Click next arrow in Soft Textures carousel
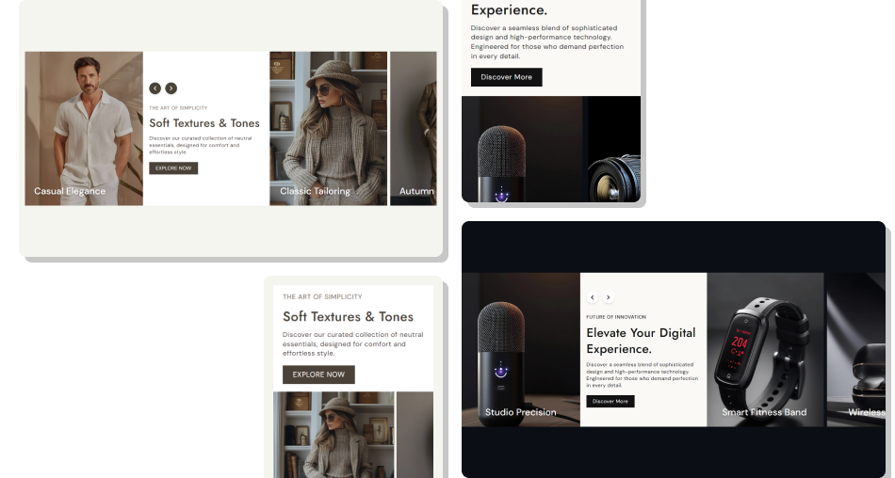The image size is (895, 478). click(x=171, y=88)
